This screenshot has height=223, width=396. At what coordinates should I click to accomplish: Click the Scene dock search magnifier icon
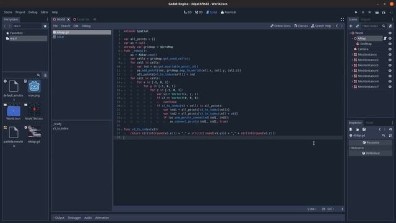click(384, 26)
